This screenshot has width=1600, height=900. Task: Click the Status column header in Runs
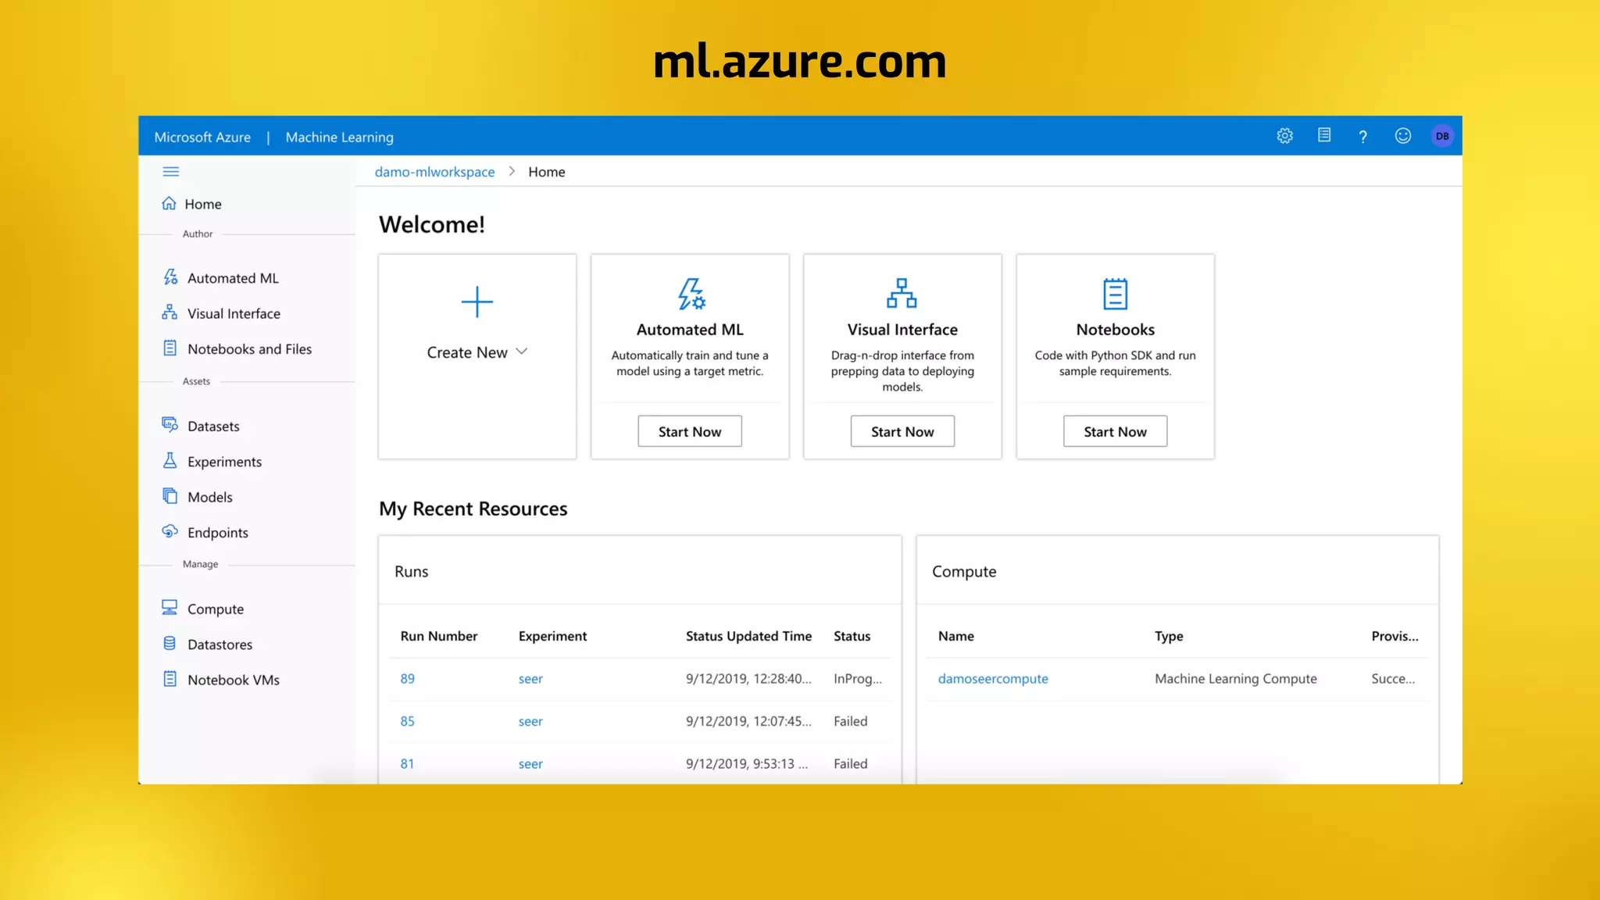[852, 636]
